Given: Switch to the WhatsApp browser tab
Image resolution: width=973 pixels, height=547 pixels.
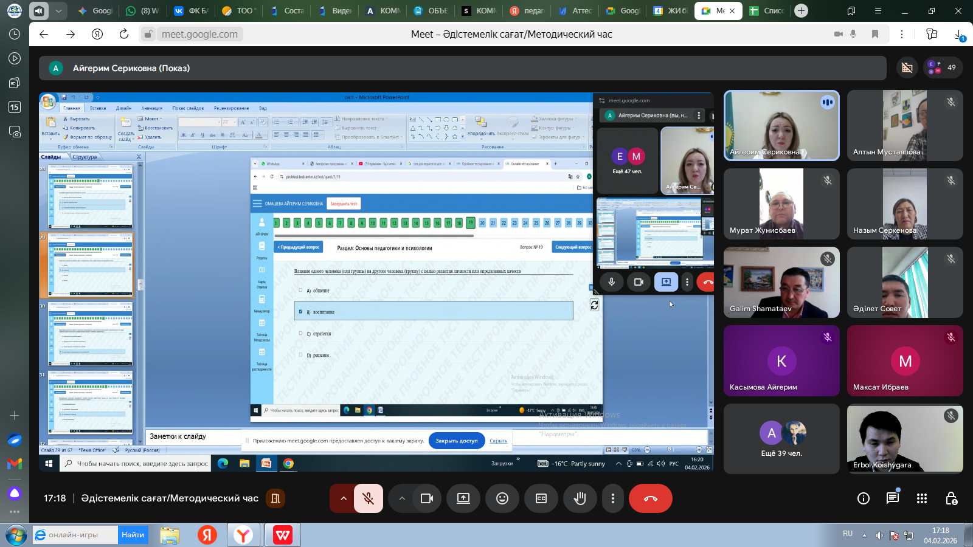Looking at the screenshot, I should pyautogui.click(x=142, y=11).
